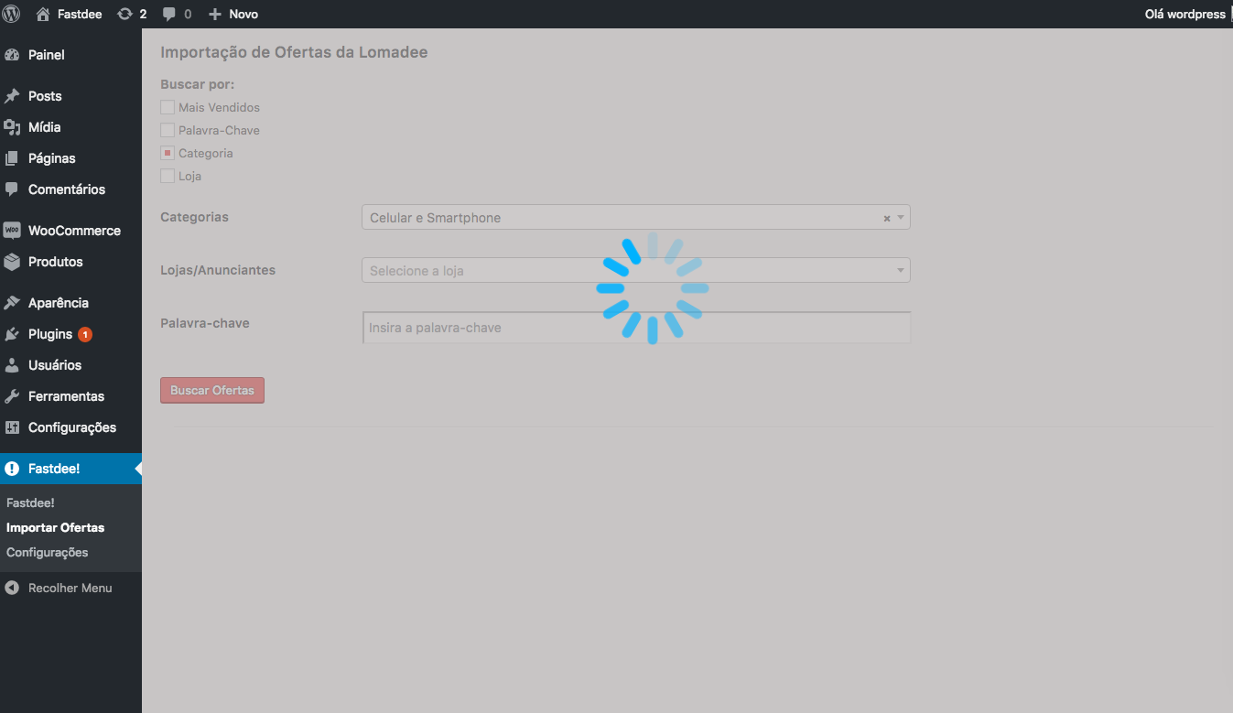Click the Fastdee home icon in admin bar
1233x713 pixels.
43,14
